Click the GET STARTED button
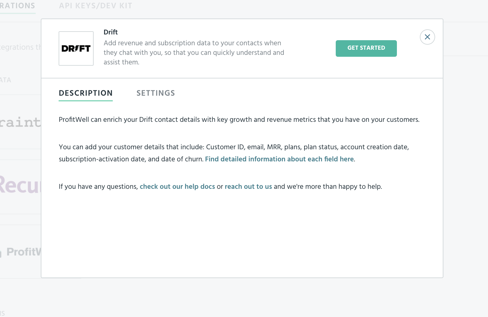 click(x=366, y=48)
